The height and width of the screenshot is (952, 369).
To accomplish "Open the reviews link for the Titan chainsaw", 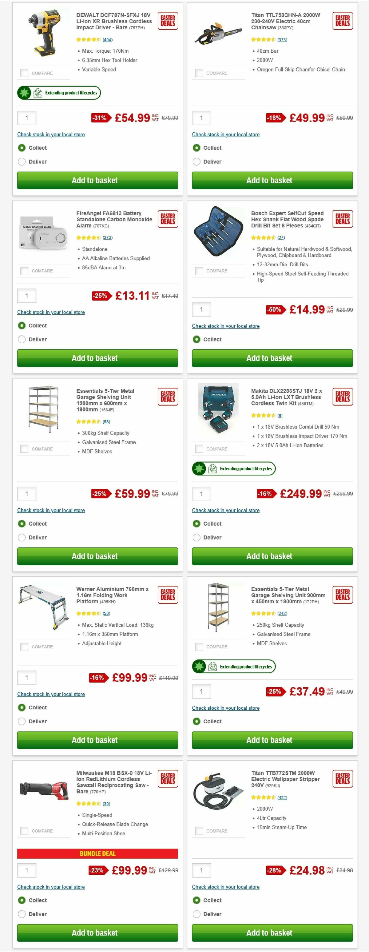I will pos(282,39).
